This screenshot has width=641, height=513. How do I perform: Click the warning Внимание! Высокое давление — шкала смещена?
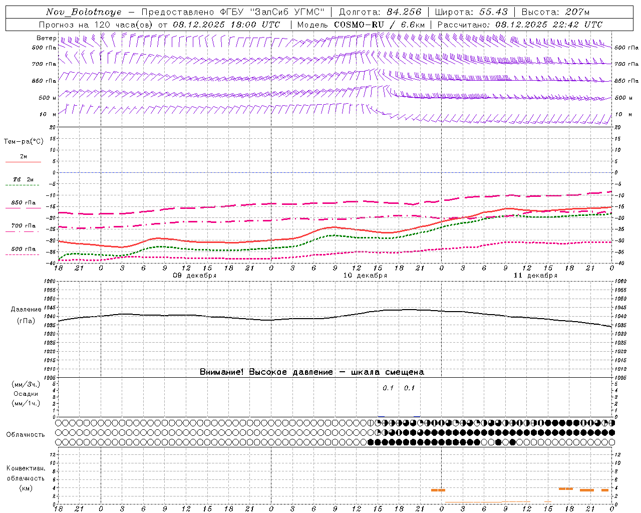click(312, 372)
